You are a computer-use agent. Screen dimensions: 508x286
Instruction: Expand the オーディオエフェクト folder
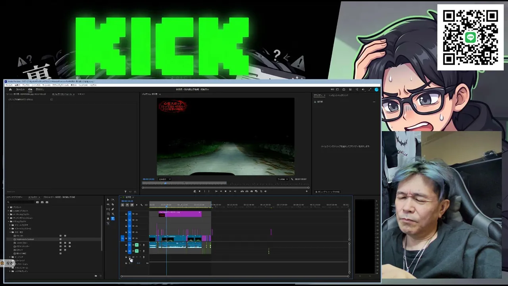8,214
